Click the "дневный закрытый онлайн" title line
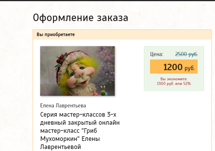Image resolution: width=215 pixels, height=151 pixels. tap(80, 123)
